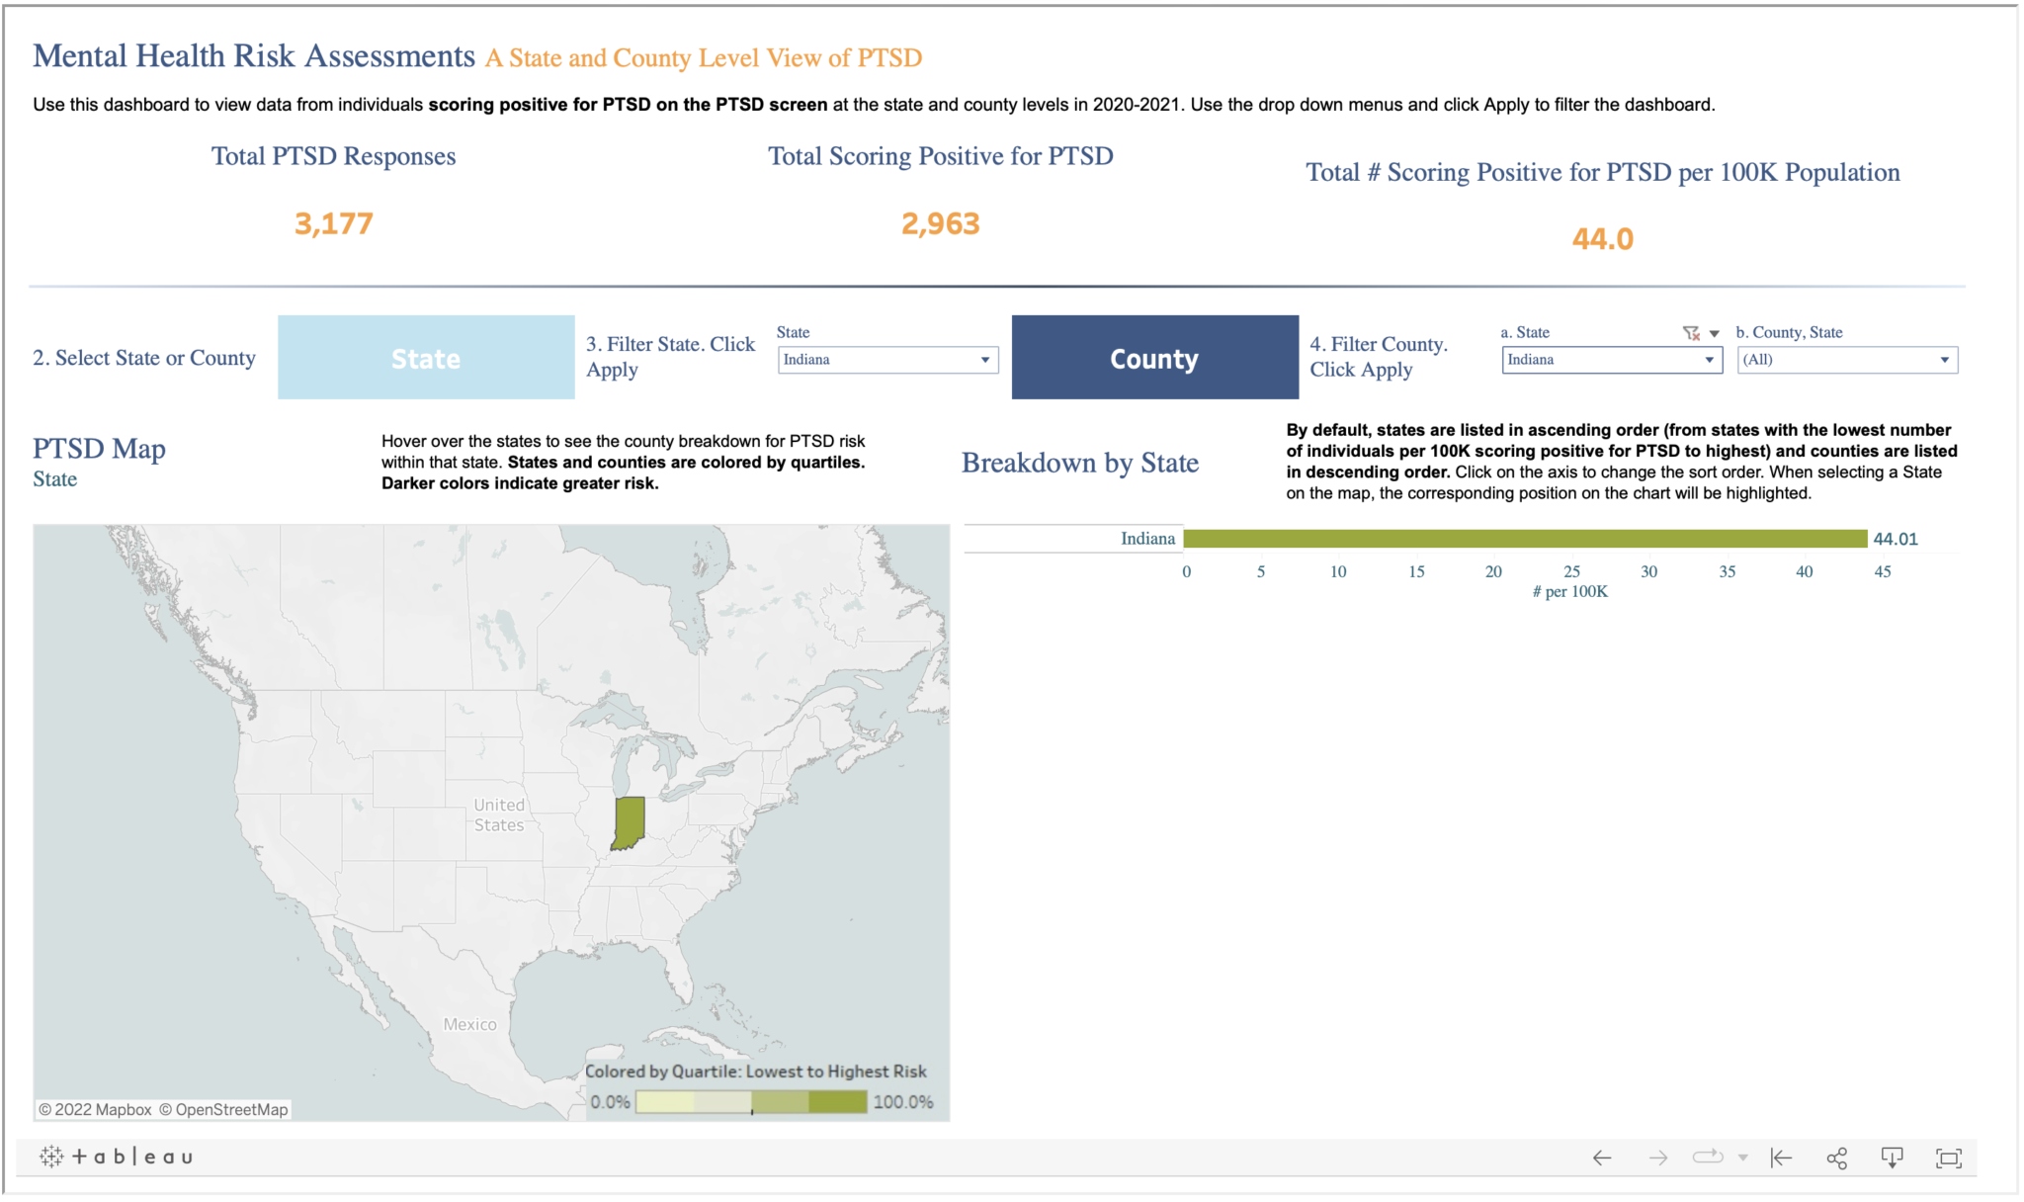The width and height of the screenshot is (2024, 1202).
Task: Open filter options caret beside funnel icon
Action: pos(1717,333)
